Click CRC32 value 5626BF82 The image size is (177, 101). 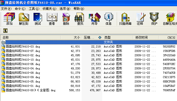click(x=169, y=47)
